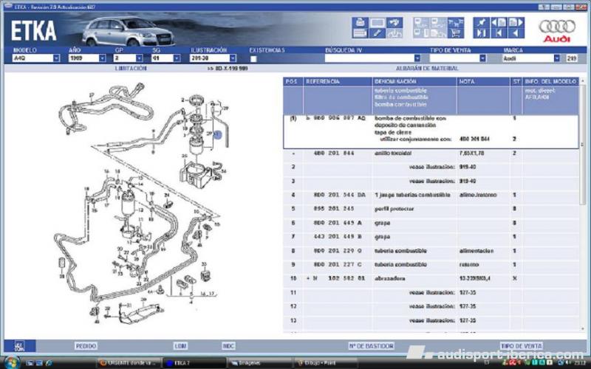Screen dimensions: 591x369
Task: Click the pen edit icon in the toolbar
Action: pyautogui.click(x=377, y=33)
